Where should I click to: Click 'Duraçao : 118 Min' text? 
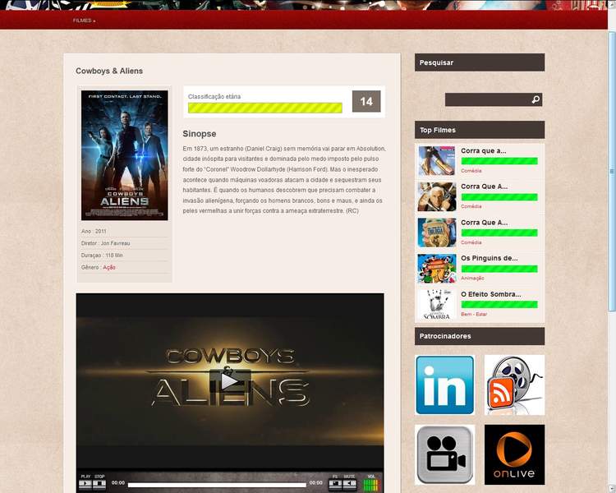102,256
